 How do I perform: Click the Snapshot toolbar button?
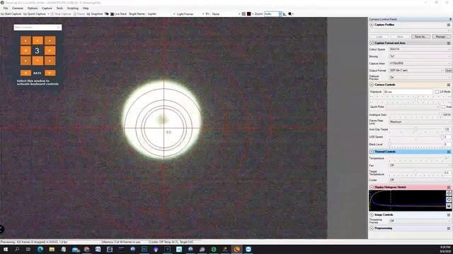(95, 14)
